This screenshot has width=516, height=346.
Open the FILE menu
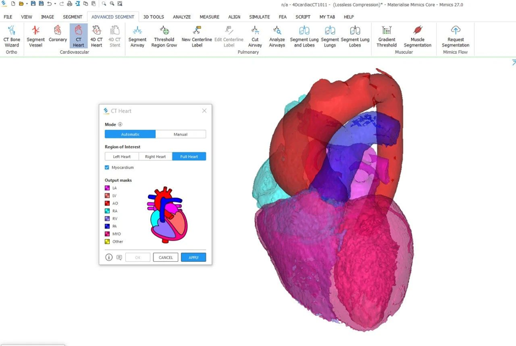click(8, 17)
